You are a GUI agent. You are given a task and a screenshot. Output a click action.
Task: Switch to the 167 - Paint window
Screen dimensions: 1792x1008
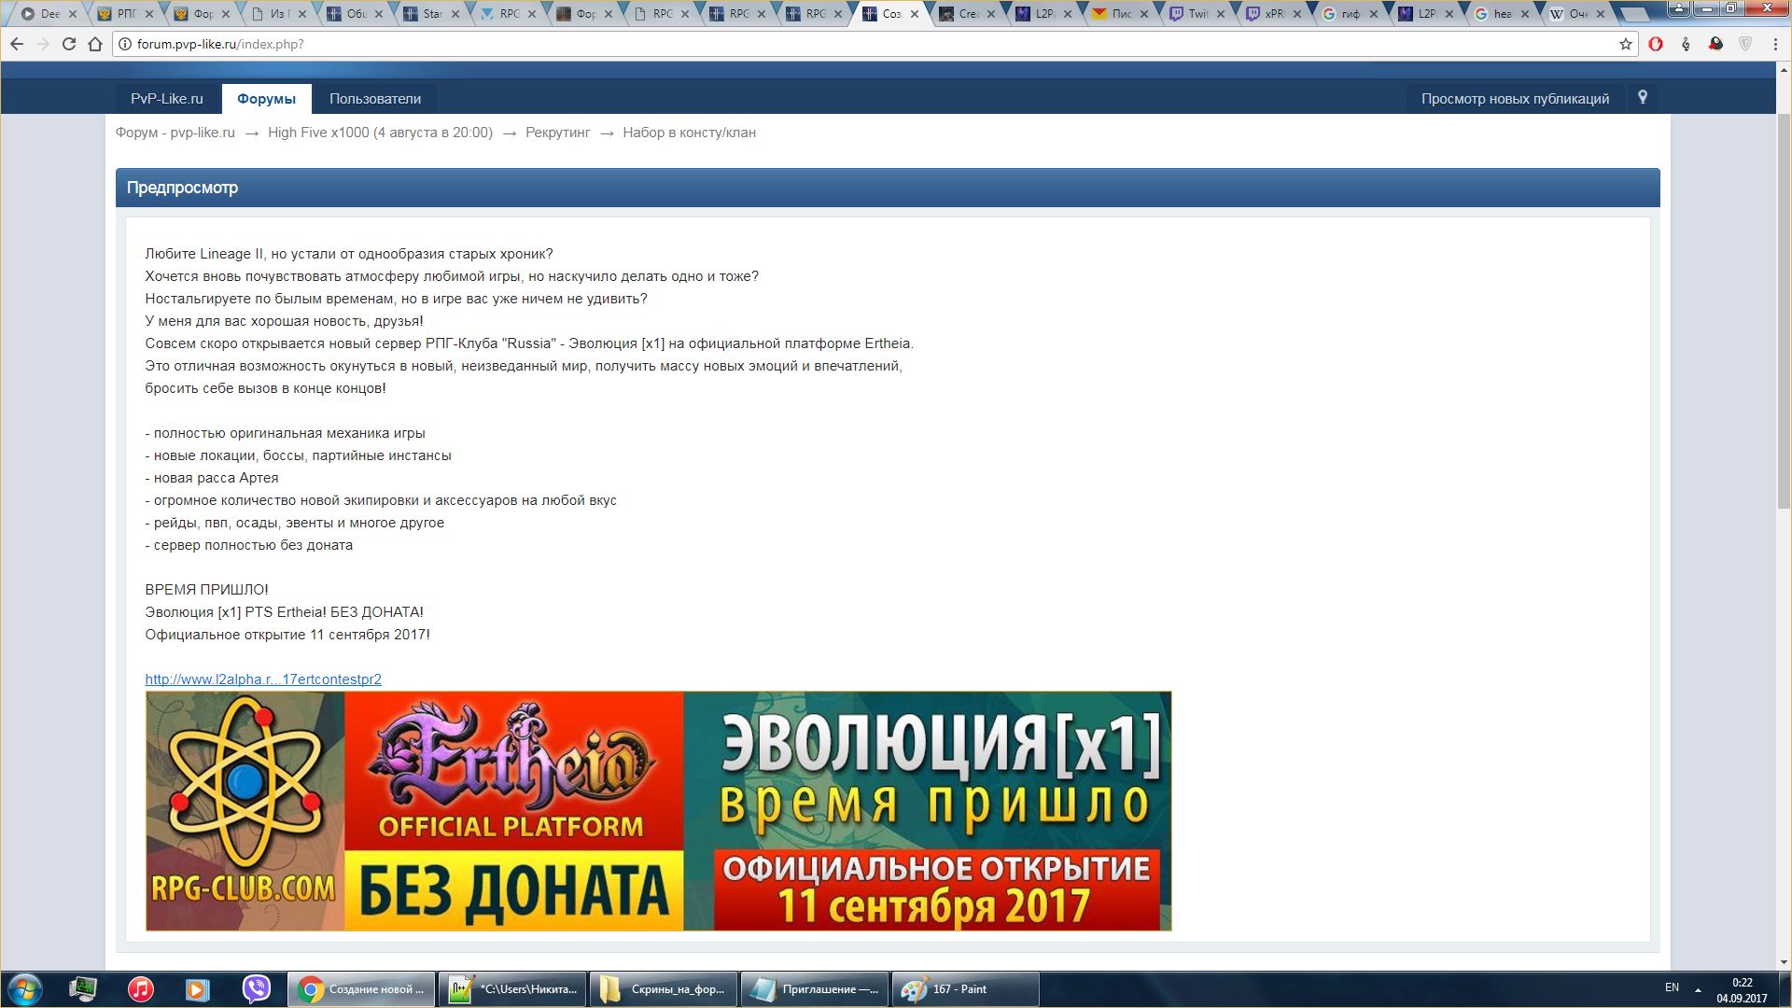click(x=966, y=989)
